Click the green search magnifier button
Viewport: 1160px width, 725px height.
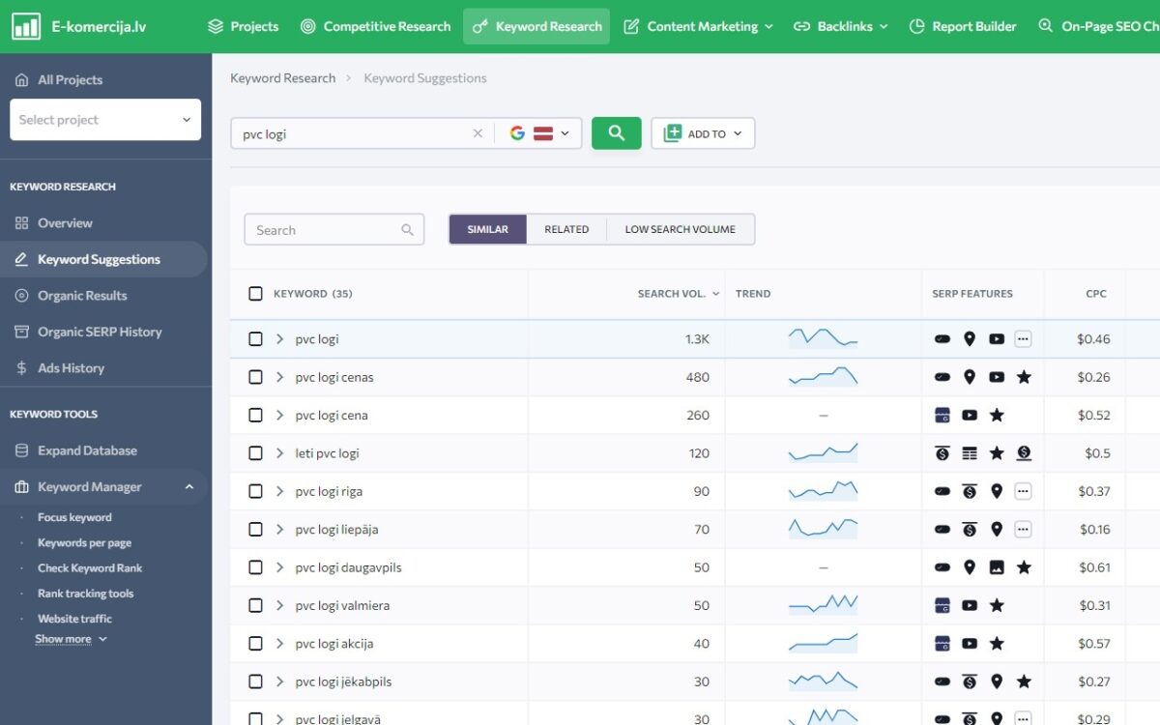(x=616, y=133)
